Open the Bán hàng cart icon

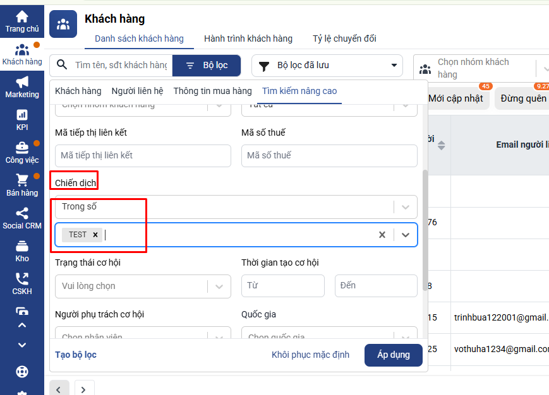click(22, 181)
